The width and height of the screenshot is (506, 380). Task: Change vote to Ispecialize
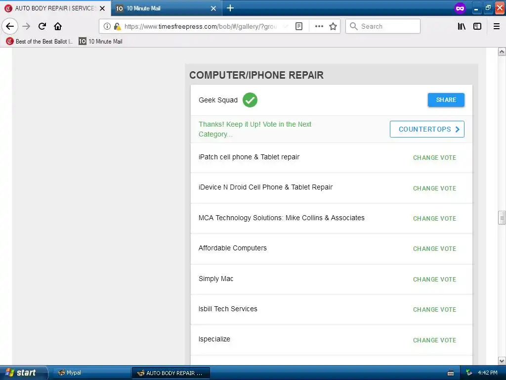[x=434, y=340]
